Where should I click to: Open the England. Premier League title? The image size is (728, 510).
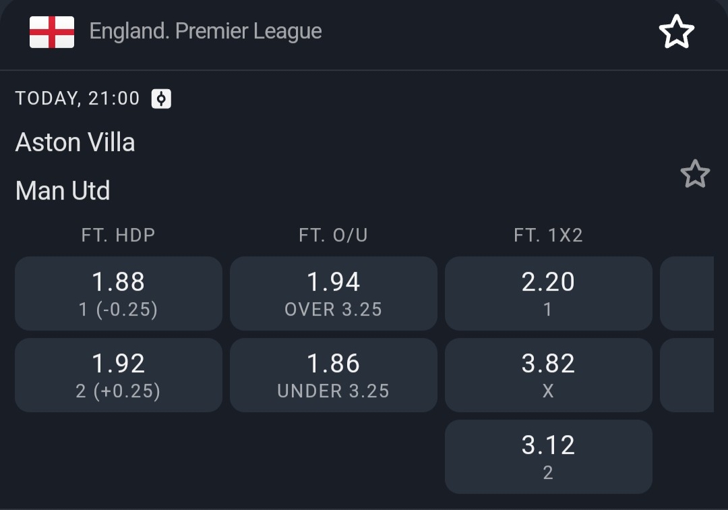[x=206, y=32]
